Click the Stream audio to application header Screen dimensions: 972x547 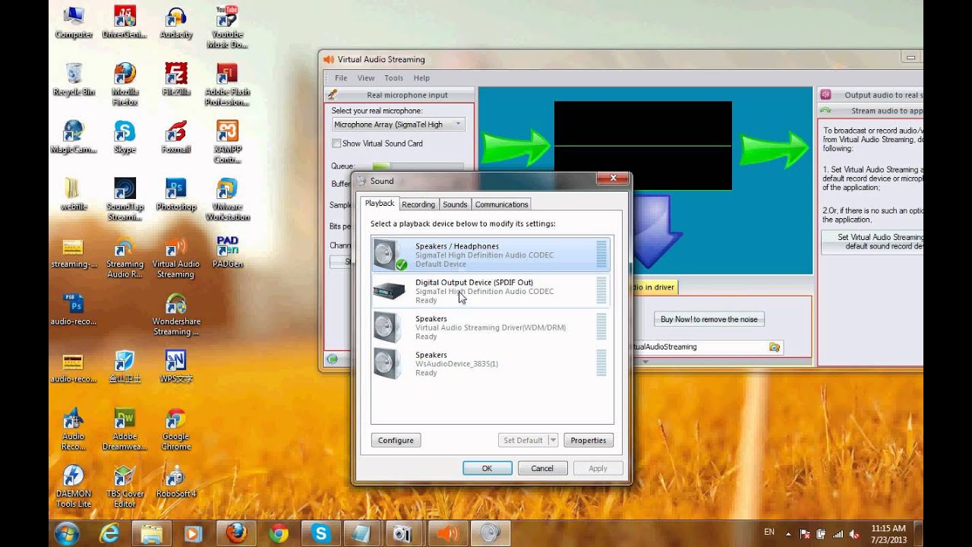pos(873,111)
